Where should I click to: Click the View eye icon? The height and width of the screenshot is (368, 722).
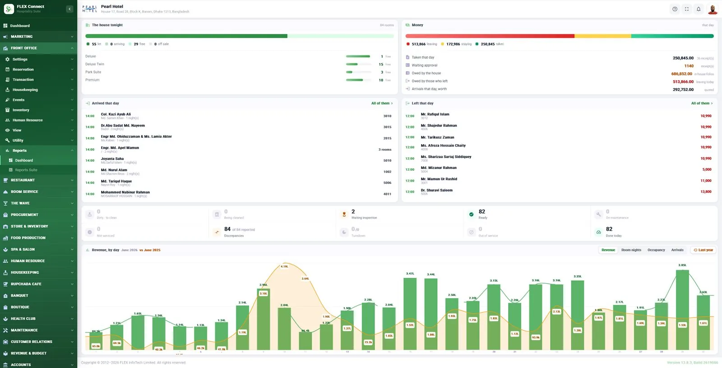pos(7,130)
